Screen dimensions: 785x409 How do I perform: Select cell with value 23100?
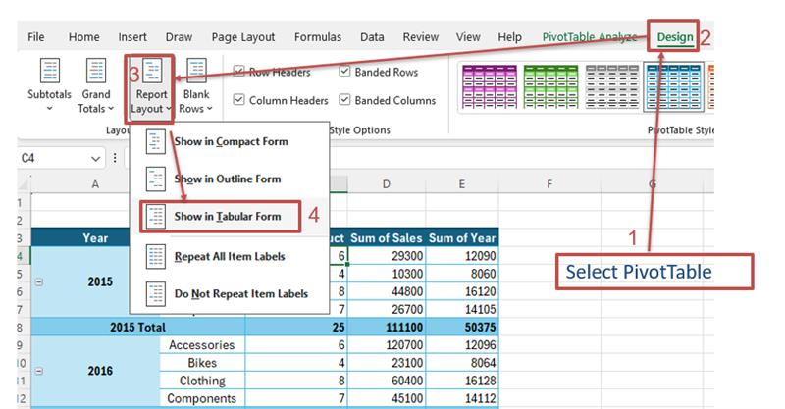[386, 363]
